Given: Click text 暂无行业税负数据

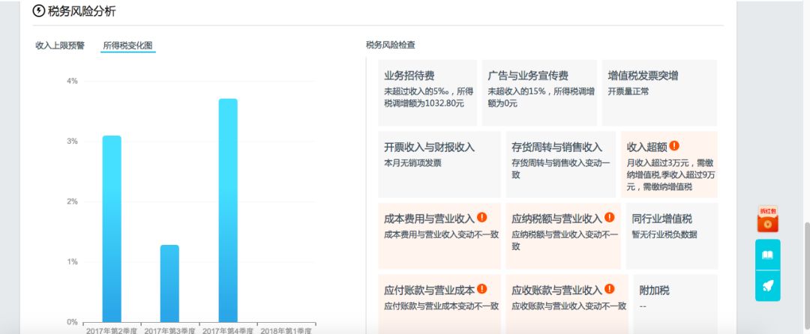Looking at the screenshot, I should [x=664, y=234].
